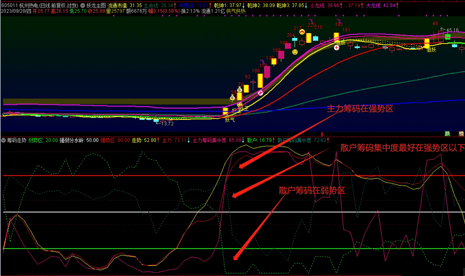The image size is (465, 276).
Task: Click the green candle near 45.16
Action: click(448, 37)
